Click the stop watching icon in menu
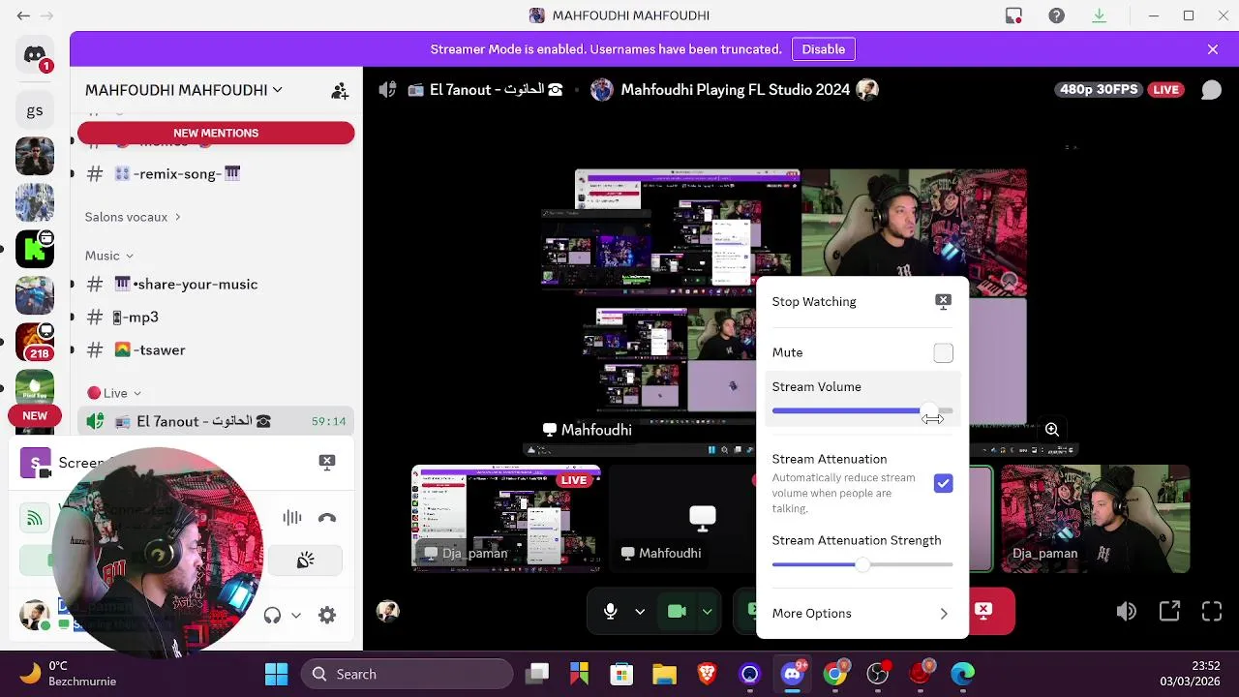Image resolution: width=1239 pixels, height=697 pixels. coord(943,301)
